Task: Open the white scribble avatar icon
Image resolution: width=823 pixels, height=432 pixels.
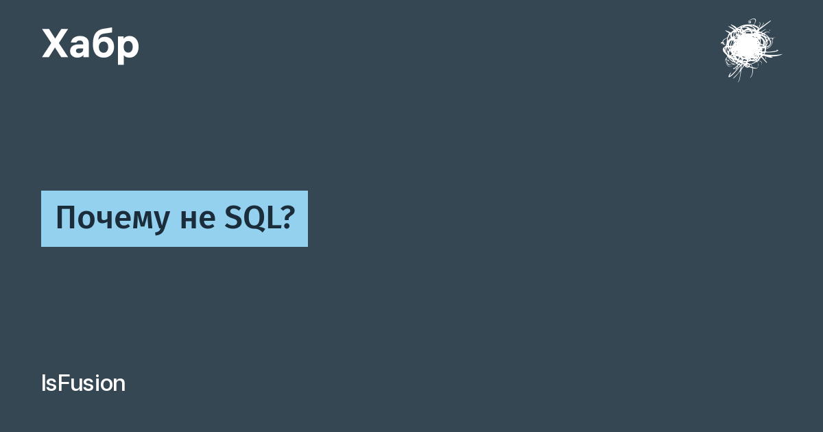Action: click(x=750, y=49)
